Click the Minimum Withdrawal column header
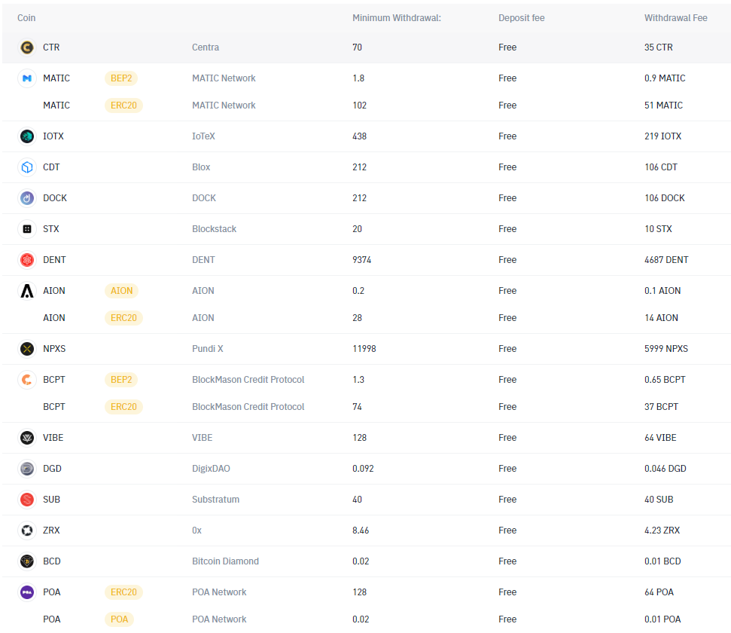 [x=397, y=18]
